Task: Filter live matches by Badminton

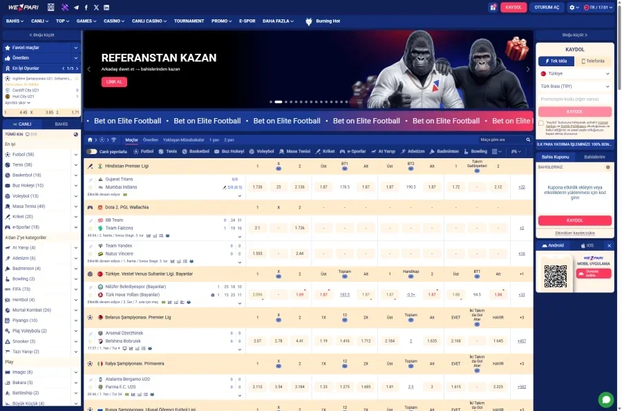Action: pyautogui.click(x=444, y=151)
